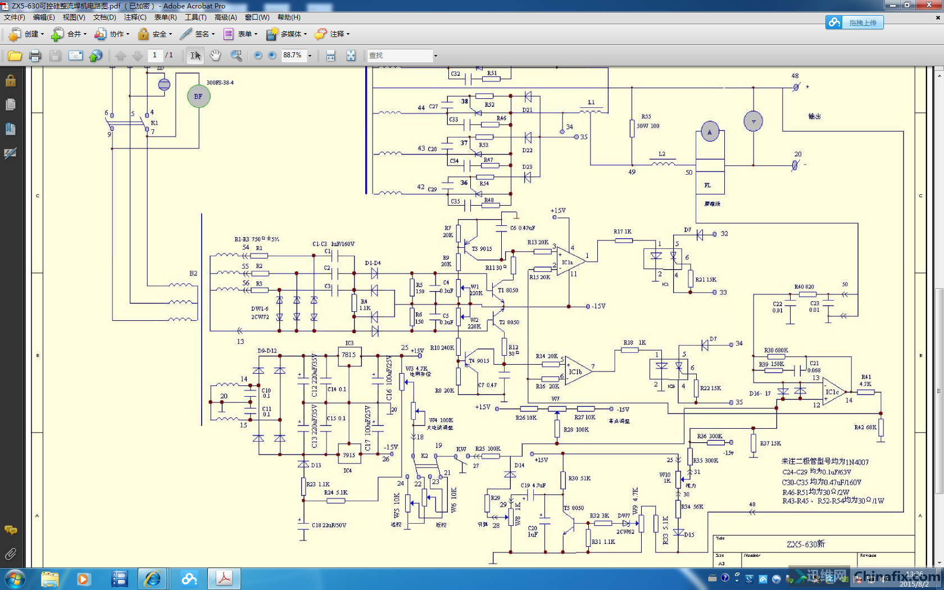
Task: Open Internet Explorer from taskbar
Action: [x=153, y=579]
